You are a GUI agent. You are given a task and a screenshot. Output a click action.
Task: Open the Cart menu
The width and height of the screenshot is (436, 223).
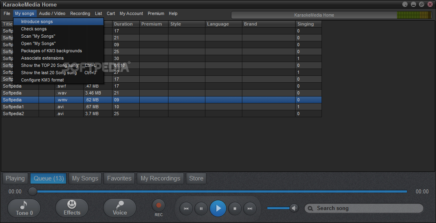pos(111,13)
